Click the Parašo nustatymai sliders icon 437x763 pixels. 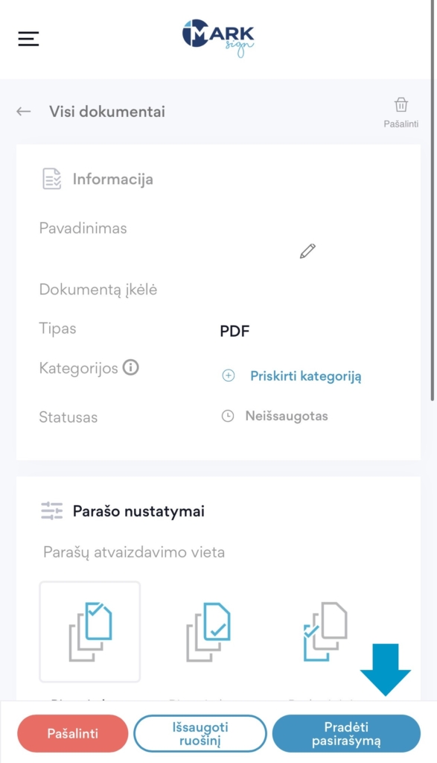click(x=52, y=511)
